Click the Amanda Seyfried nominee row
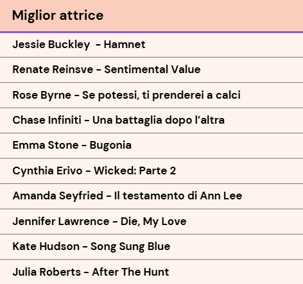This screenshot has width=303, height=284. (151, 196)
